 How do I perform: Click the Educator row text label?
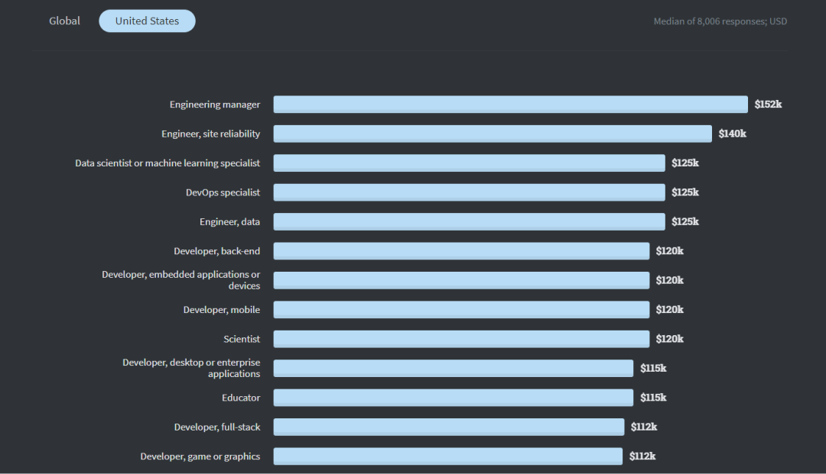[241, 398]
